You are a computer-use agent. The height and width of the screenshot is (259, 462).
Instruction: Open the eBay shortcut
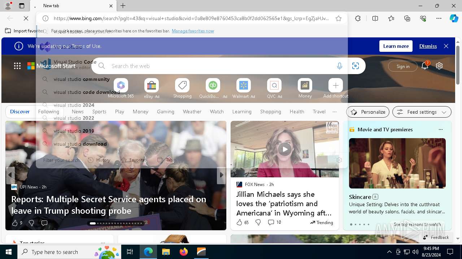(x=152, y=88)
